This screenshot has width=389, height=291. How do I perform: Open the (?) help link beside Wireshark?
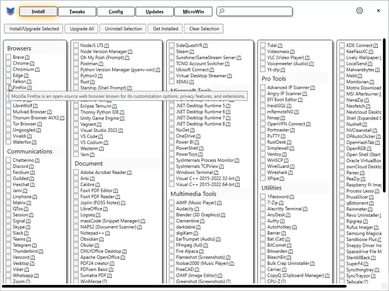(291, 172)
